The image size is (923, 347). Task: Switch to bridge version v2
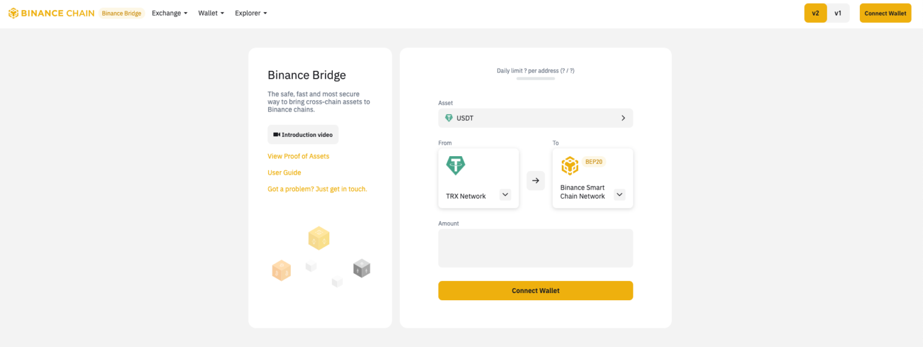[815, 13]
